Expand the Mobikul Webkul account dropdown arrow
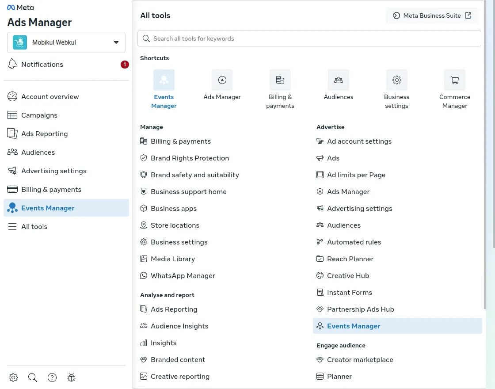The width and height of the screenshot is (495, 389). tap(116, 42)
